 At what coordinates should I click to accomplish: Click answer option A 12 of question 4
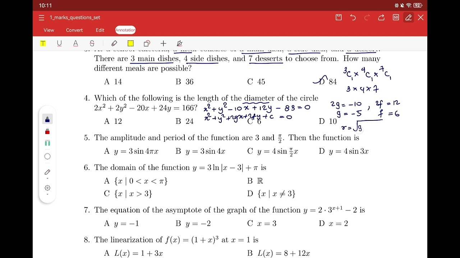point(113,121)
